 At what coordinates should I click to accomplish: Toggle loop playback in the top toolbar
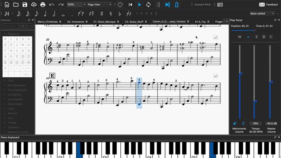148,4
